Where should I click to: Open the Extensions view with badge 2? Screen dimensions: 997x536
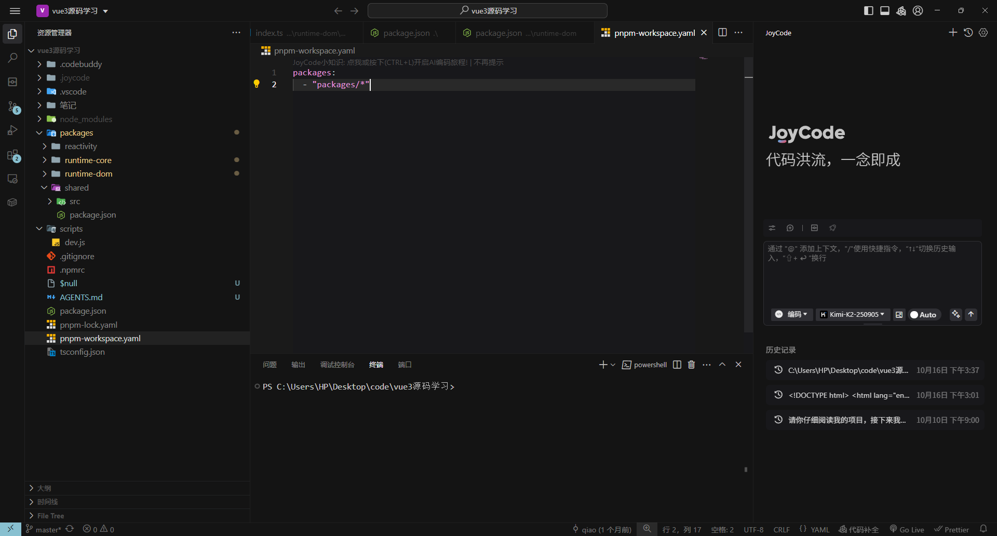[13, 155]
